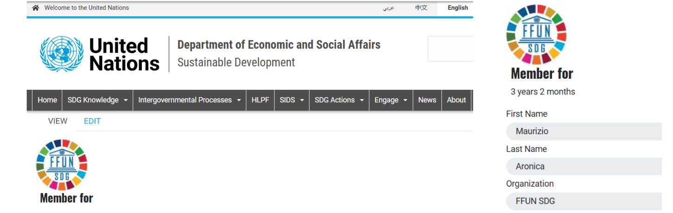This screenshot has height=213, width=673.
Task: Click the search input field
Action: coord(450,49)
